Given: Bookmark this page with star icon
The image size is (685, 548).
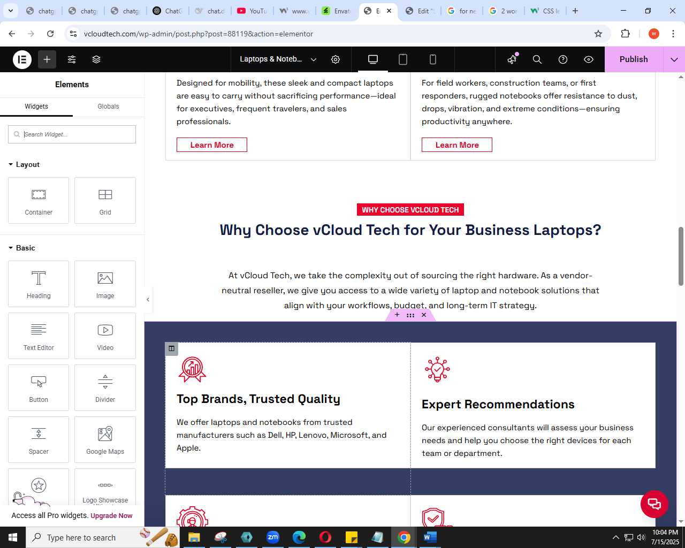Looking at the screenshot, I should tap(598, 34).
